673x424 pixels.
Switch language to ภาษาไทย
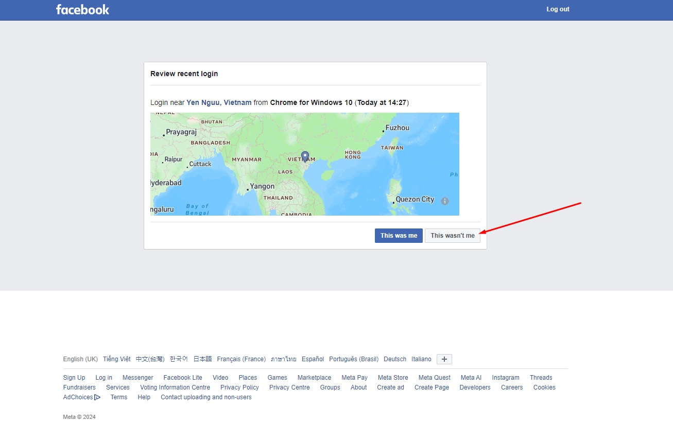(x=284, y=359)
